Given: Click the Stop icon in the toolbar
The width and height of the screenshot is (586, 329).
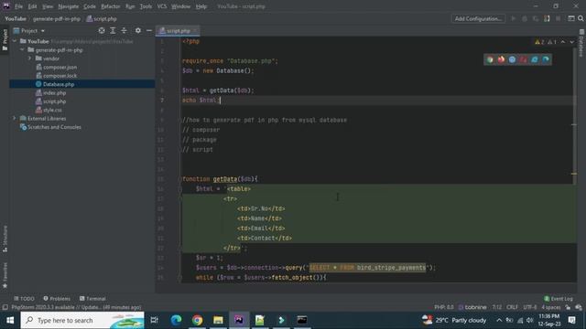Looking at the screenshot, I should pyautogui.click(x=558, y=18).
